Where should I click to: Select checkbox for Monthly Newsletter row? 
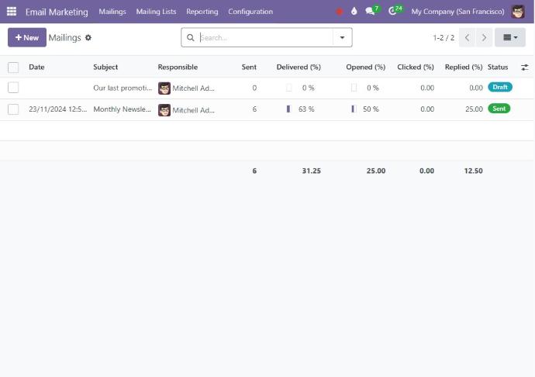coord(13,109)
